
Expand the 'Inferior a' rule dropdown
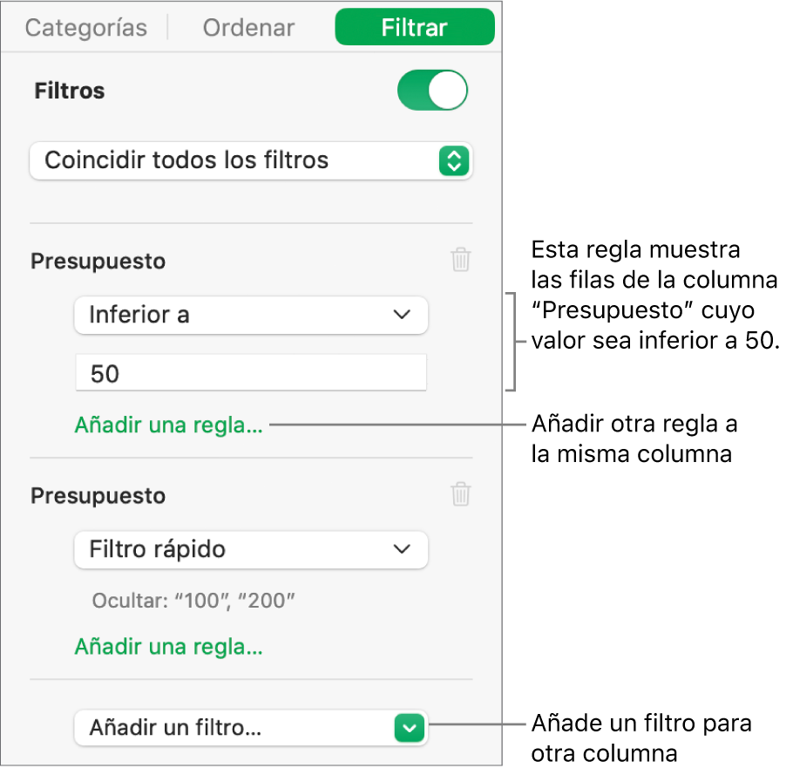251,315
